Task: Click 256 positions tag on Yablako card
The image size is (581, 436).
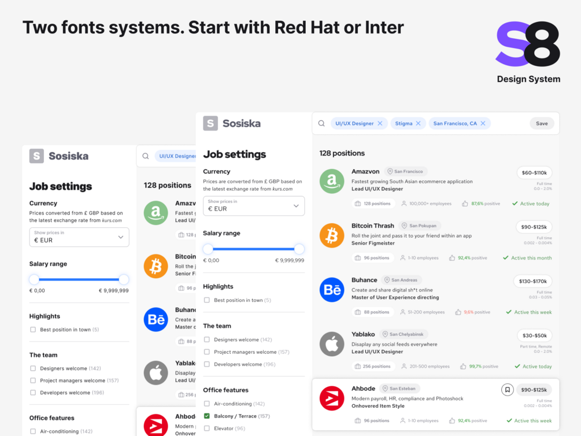Action: coord(373,366)
